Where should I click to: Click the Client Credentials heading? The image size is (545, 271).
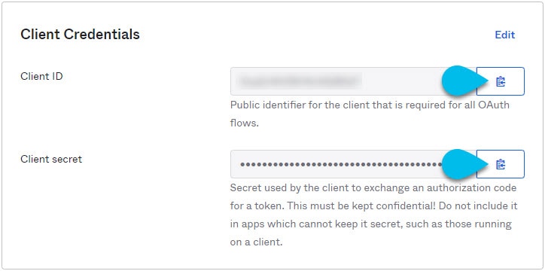coord(80,35)
